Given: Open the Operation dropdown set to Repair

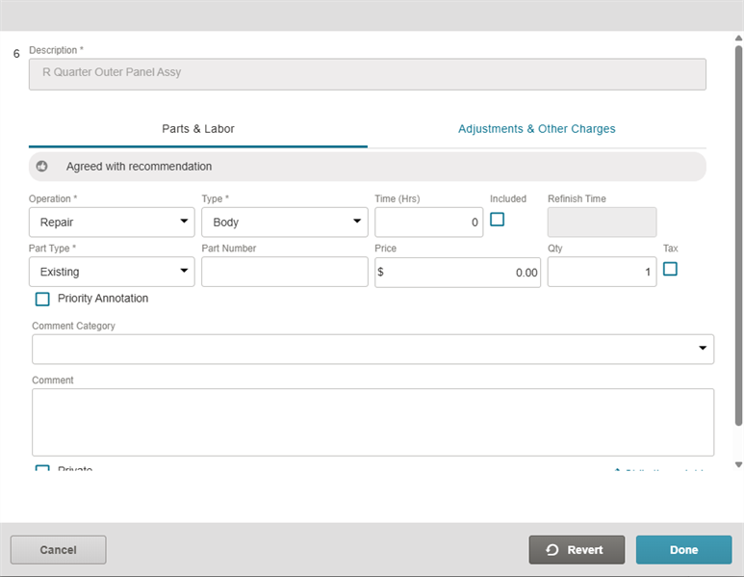Looking at the screenshot, I should click(112, 223).
